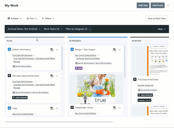Click assignee avatar on Gather information card

click(x=52, y=50)
